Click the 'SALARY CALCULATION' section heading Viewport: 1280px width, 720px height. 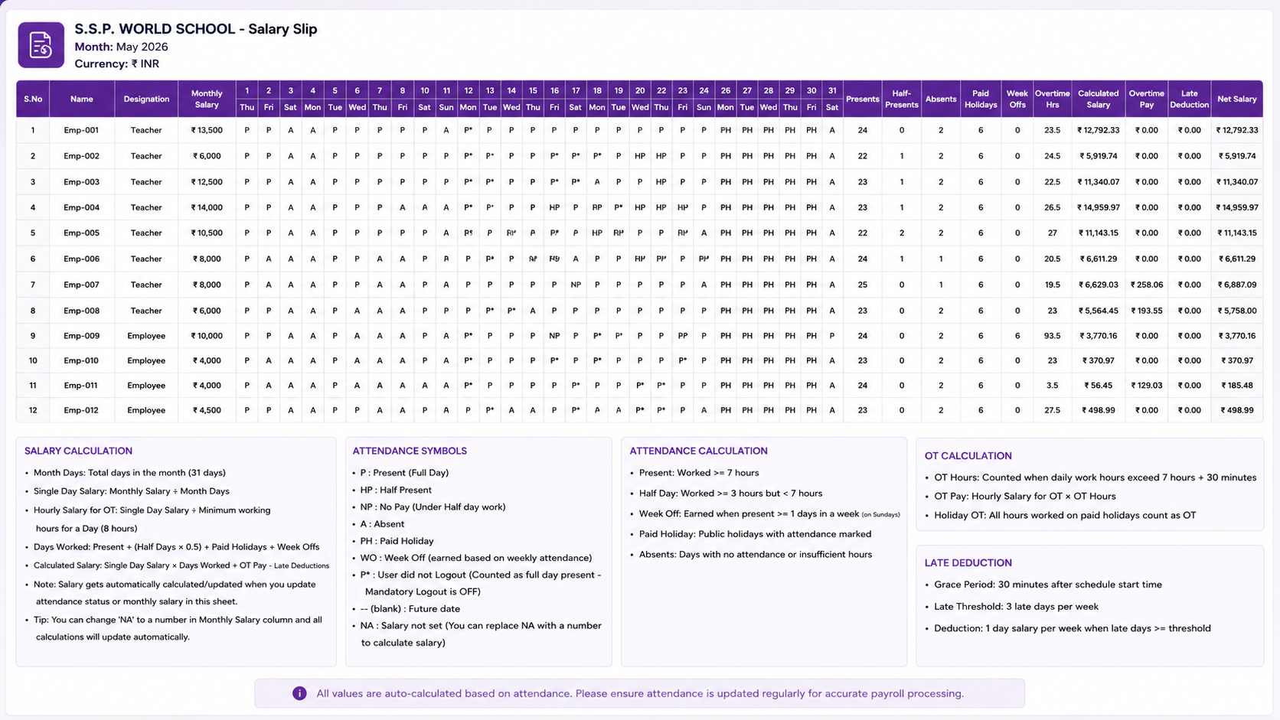[78, 451]
